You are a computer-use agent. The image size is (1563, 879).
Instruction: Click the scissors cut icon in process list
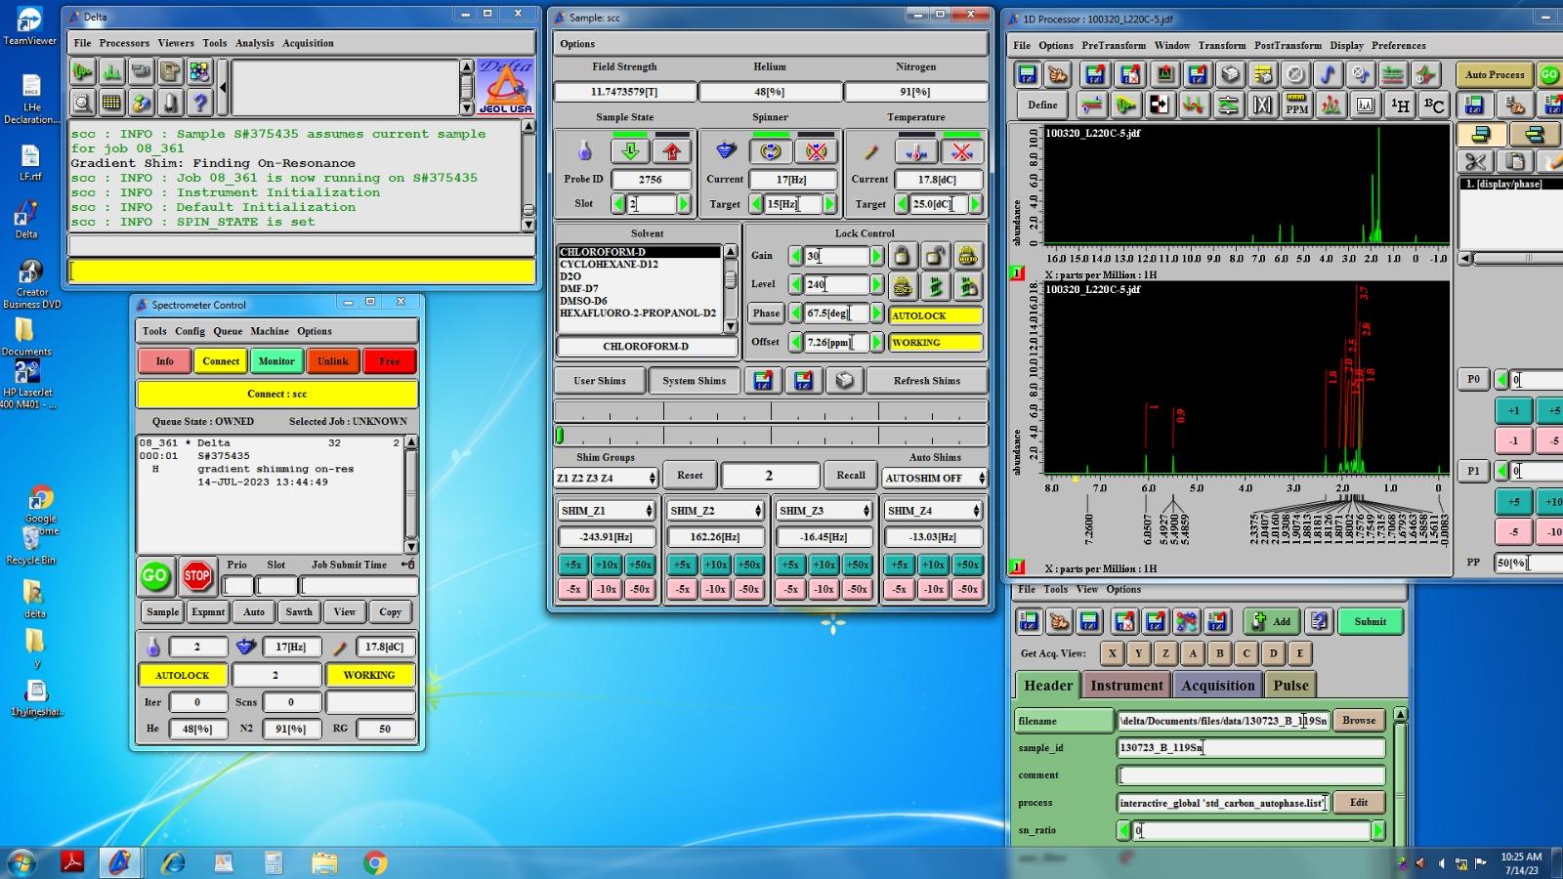(1475, 161)
